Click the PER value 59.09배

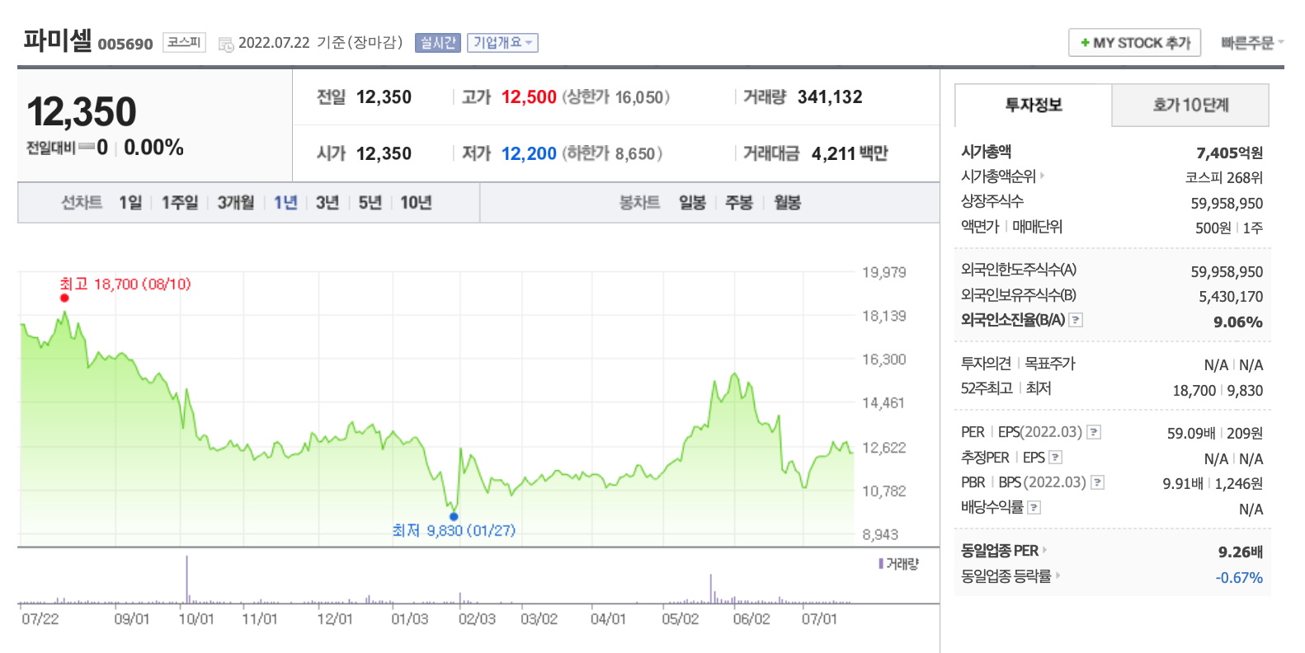(1191, 434)
